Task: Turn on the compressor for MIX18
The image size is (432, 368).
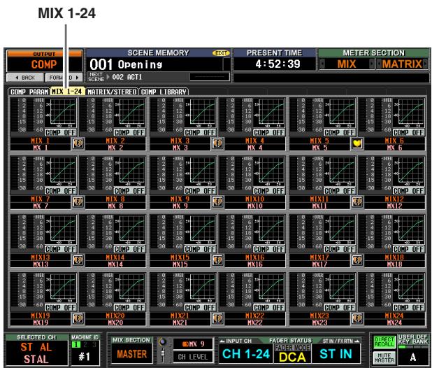Action: click(x=408, y=249)
